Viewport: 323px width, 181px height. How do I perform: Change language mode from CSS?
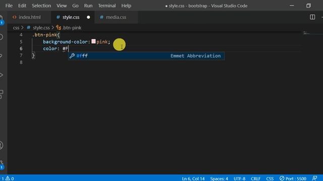pyautogui.click(x=270, y=178)
